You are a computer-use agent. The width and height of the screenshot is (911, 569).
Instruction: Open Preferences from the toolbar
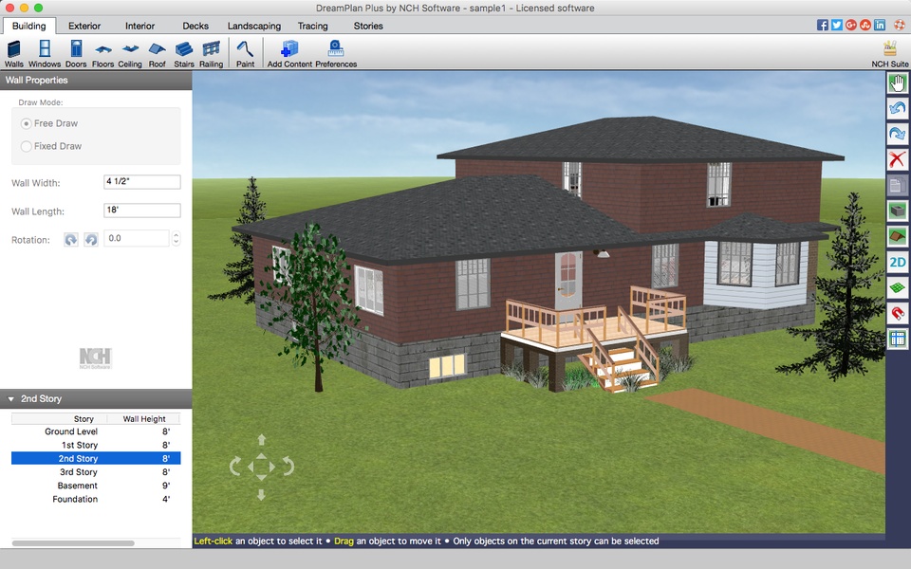coord(336,53)
